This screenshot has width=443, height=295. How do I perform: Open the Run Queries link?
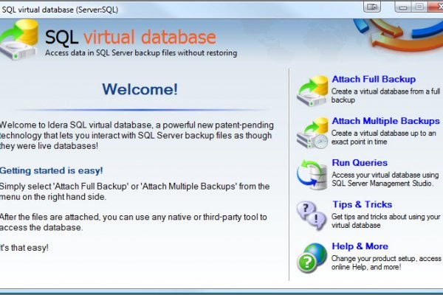[360, 163]
